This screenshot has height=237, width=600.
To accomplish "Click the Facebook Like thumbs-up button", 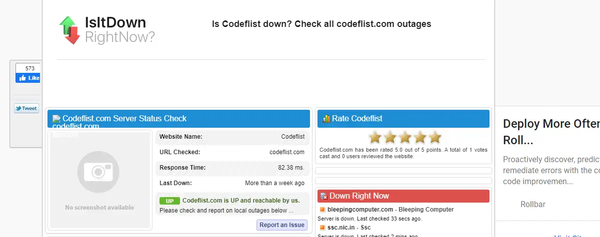I will [x=28, y=78].
